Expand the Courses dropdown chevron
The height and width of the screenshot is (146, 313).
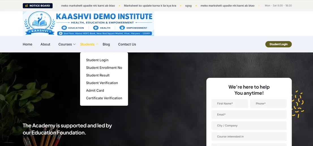[x=74, y=44]
